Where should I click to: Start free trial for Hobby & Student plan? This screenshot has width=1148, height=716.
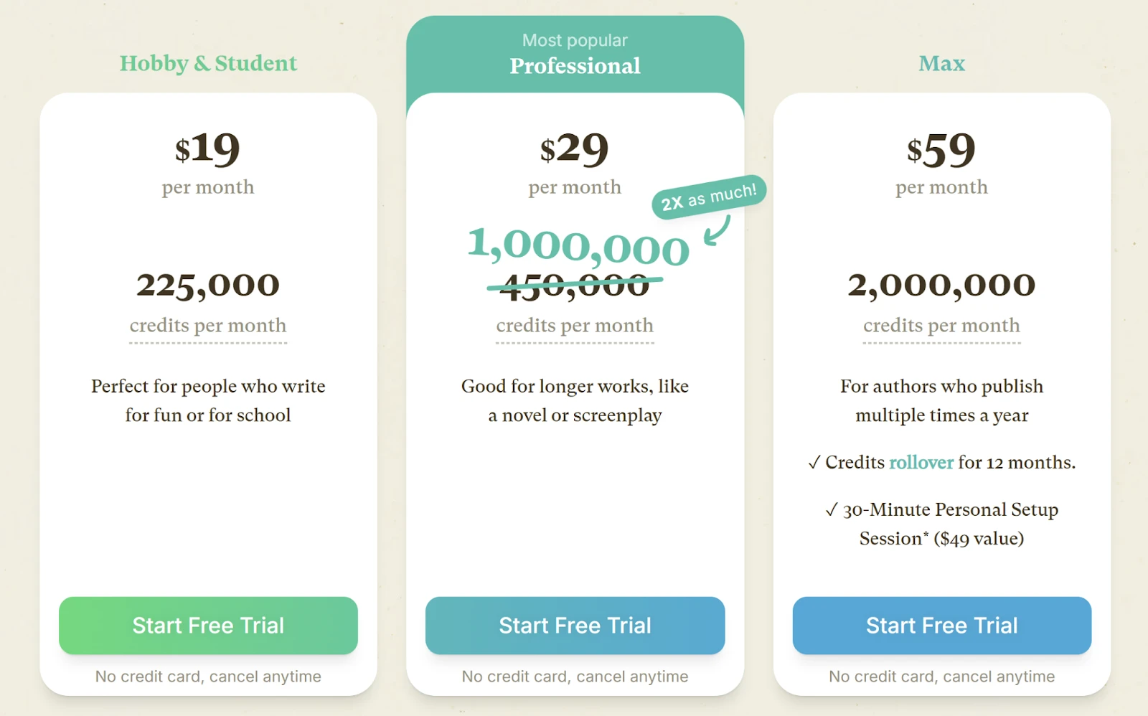[x=208, y=626]
